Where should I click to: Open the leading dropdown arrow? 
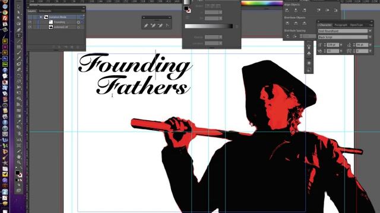(370, 45)
